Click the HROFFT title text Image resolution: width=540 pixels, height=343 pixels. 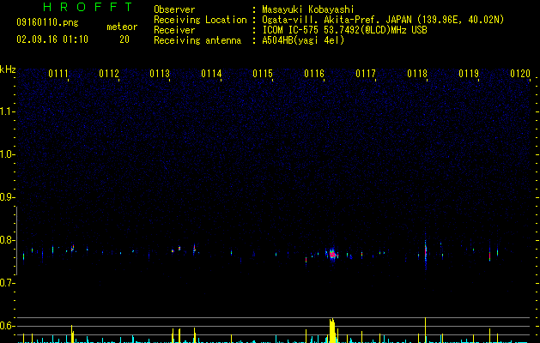click(x=88, y=7)
